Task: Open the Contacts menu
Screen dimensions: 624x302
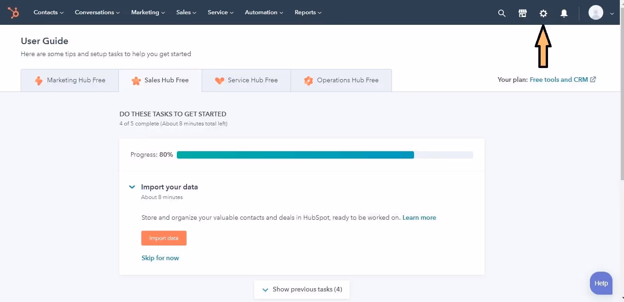Action: click(x=46, y=12)
